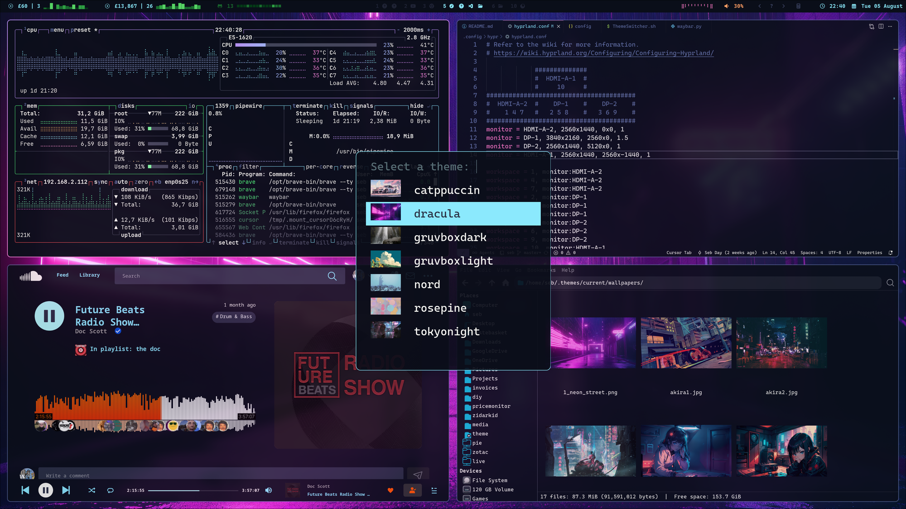Open the Projects folder in sidebar

pos(485,379)
